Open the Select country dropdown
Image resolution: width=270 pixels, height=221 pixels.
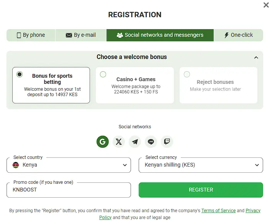point(69,165)
